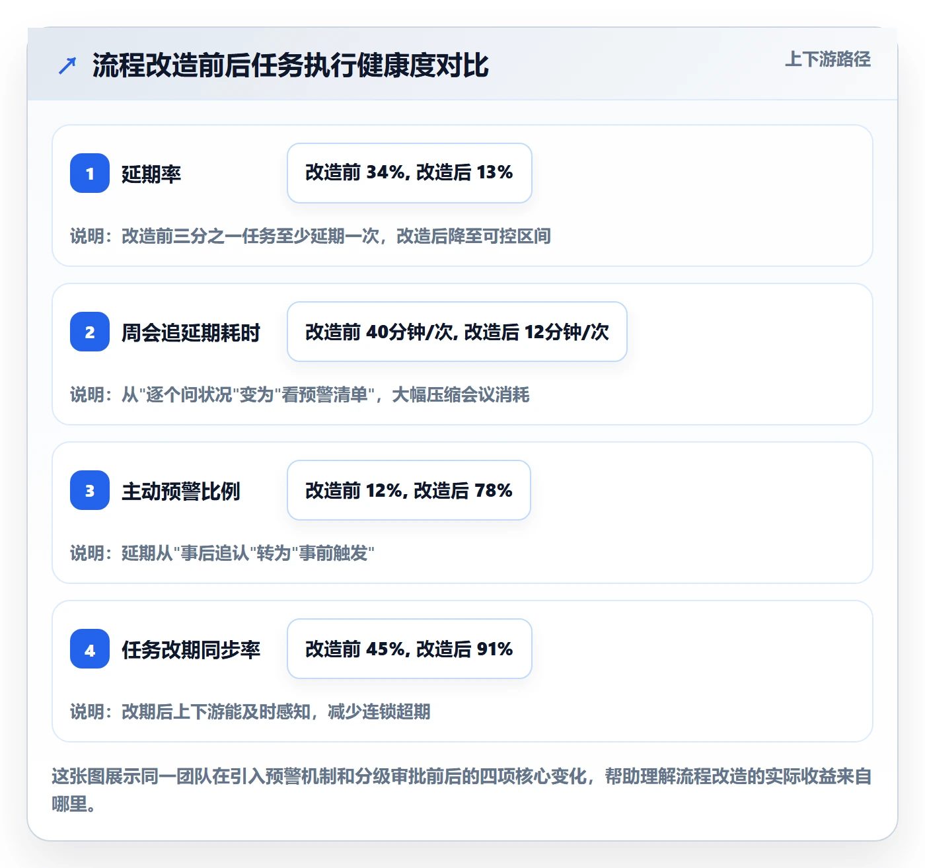The height and width of the screenshot is (868, 925).
Task: Click the note about 看预警清单 meeting reduction
Action: [x=300, y=394]
